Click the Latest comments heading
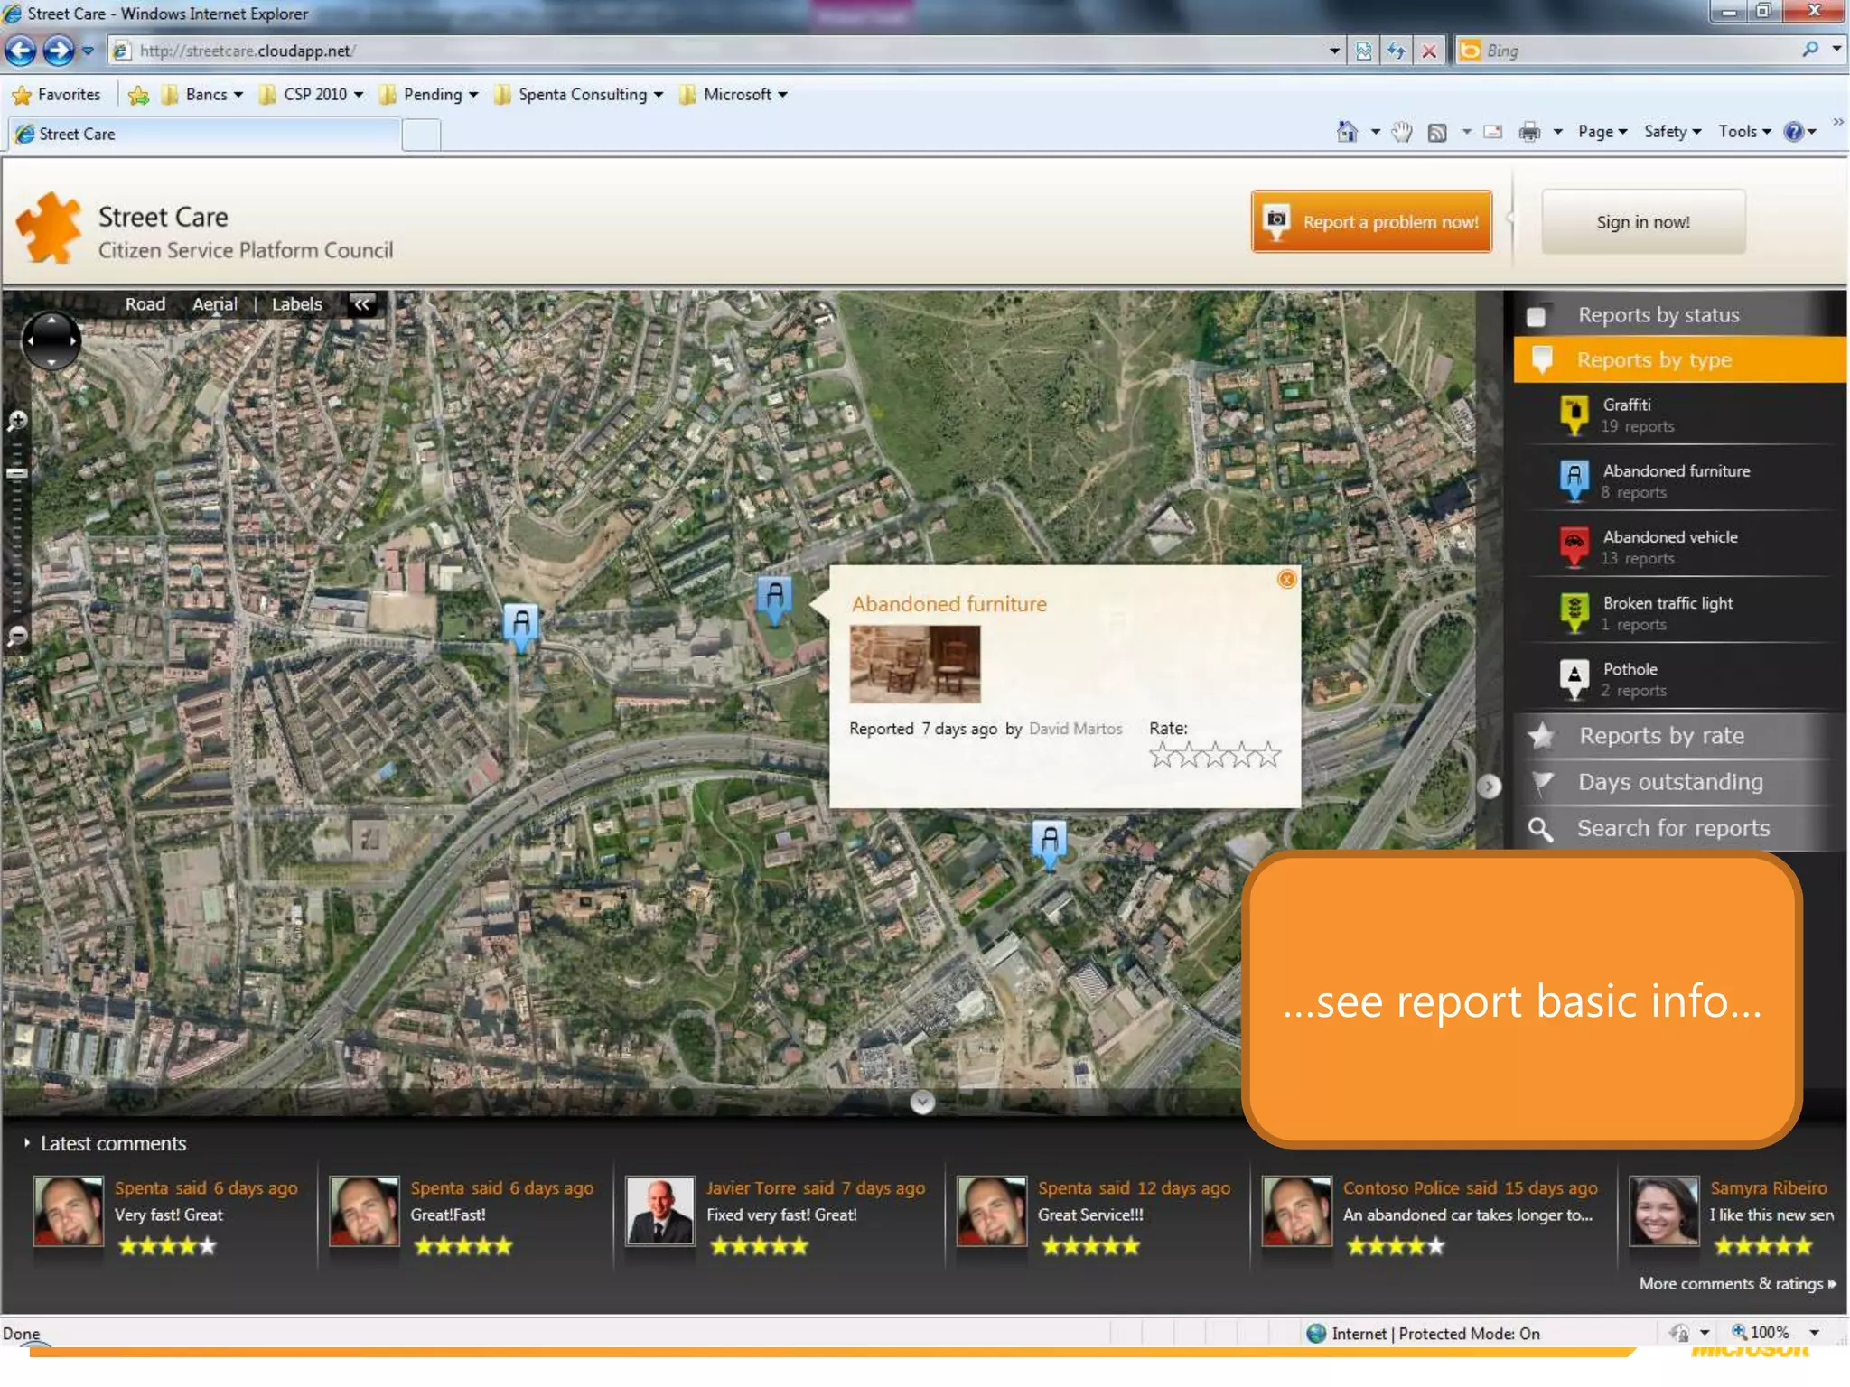 coord(113,1143)
